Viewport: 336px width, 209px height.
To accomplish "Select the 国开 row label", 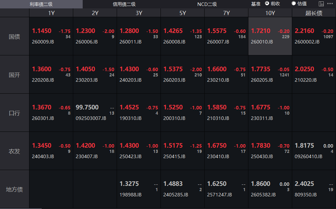I will point(15,75).
